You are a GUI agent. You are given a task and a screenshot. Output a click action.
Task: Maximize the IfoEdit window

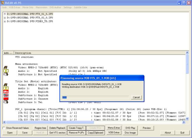(x=184, y=3)
